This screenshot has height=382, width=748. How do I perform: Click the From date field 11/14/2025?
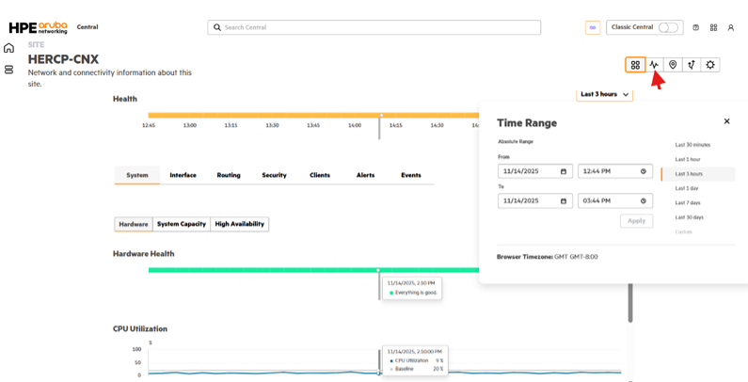(534, 171)
